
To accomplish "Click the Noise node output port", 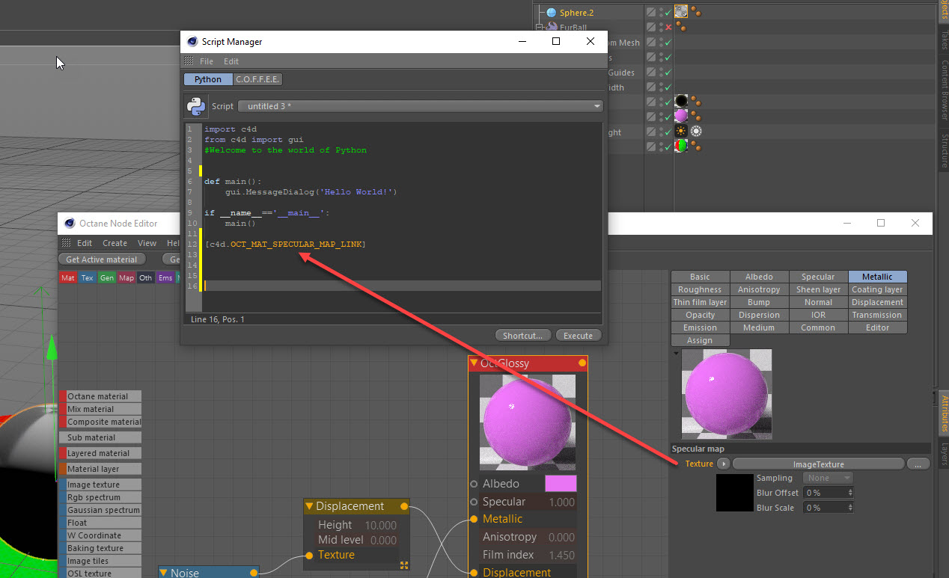I will coord(253,573).
